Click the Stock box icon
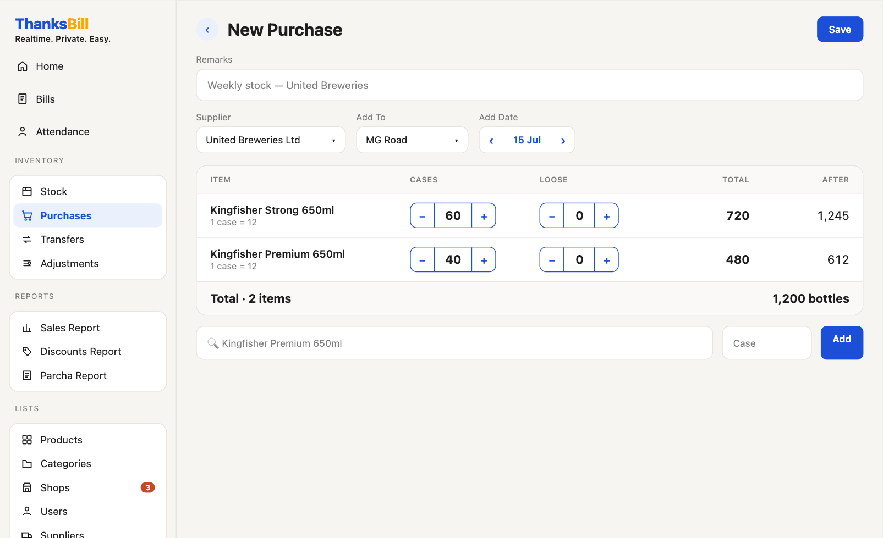This screenshot has width=883, height=538. (27, 192)
